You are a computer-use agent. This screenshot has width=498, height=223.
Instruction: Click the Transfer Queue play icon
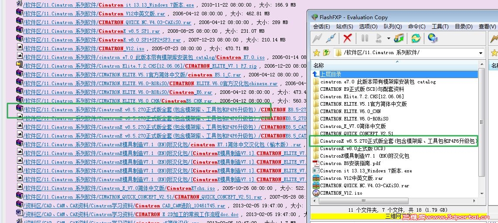click(x=379, y=38)
